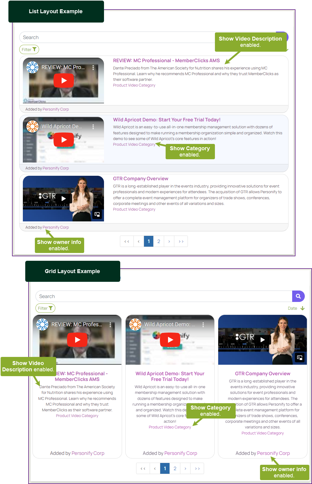Go to previous page in list layout pagination
This screenshot has height=484, width=312.
(x=139, y=241)
